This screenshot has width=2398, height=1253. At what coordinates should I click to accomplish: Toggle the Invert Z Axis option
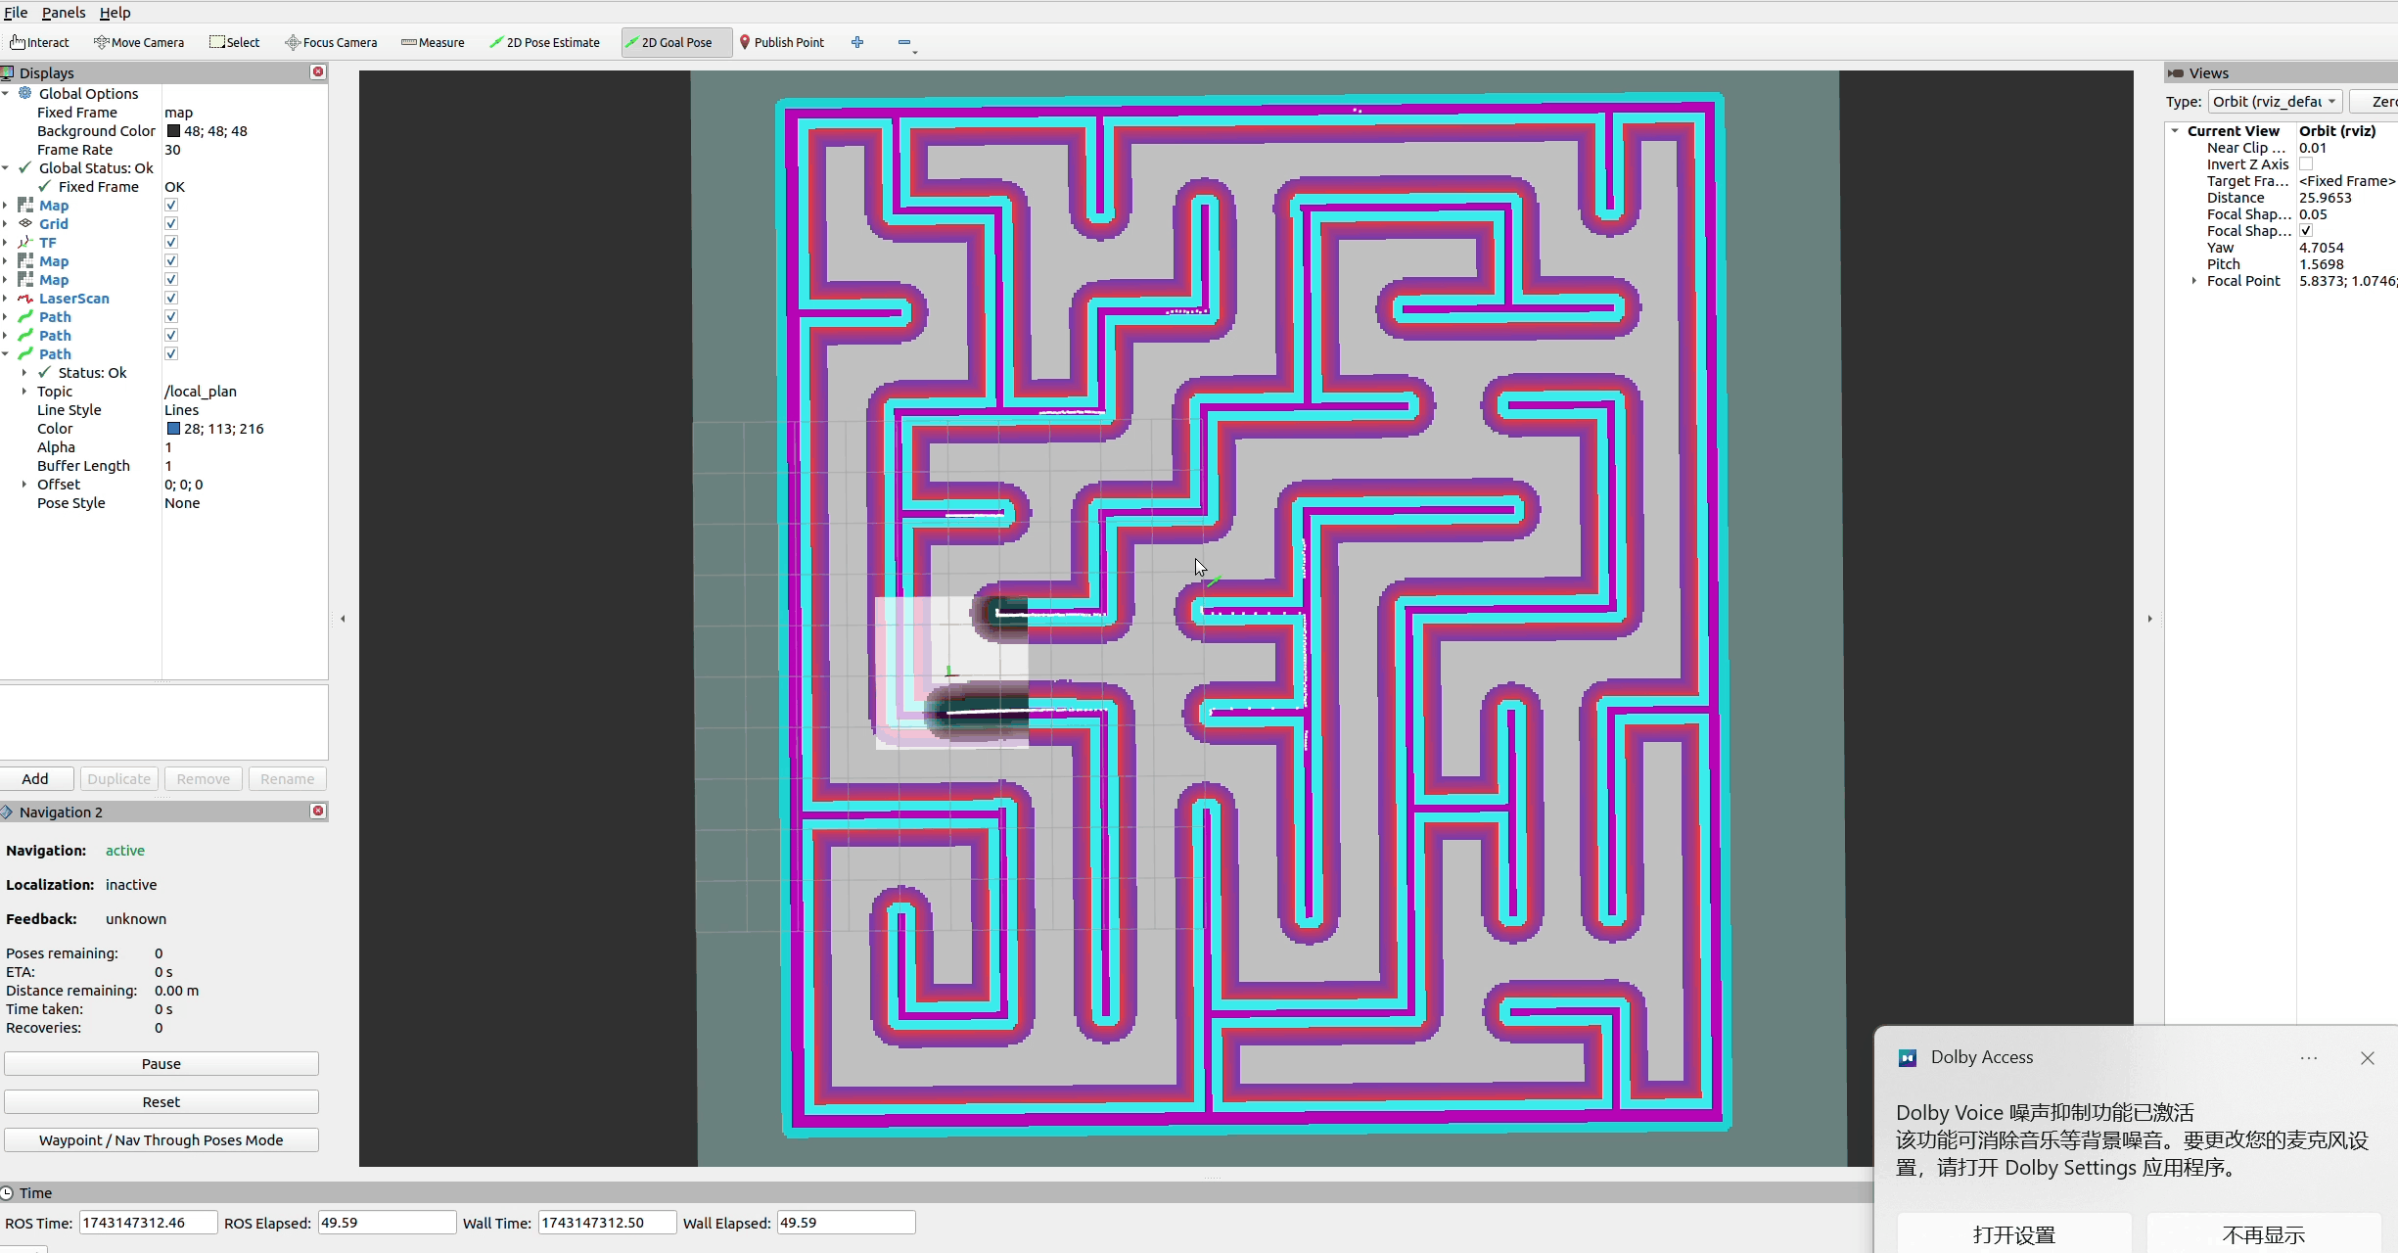(2306, 163)
